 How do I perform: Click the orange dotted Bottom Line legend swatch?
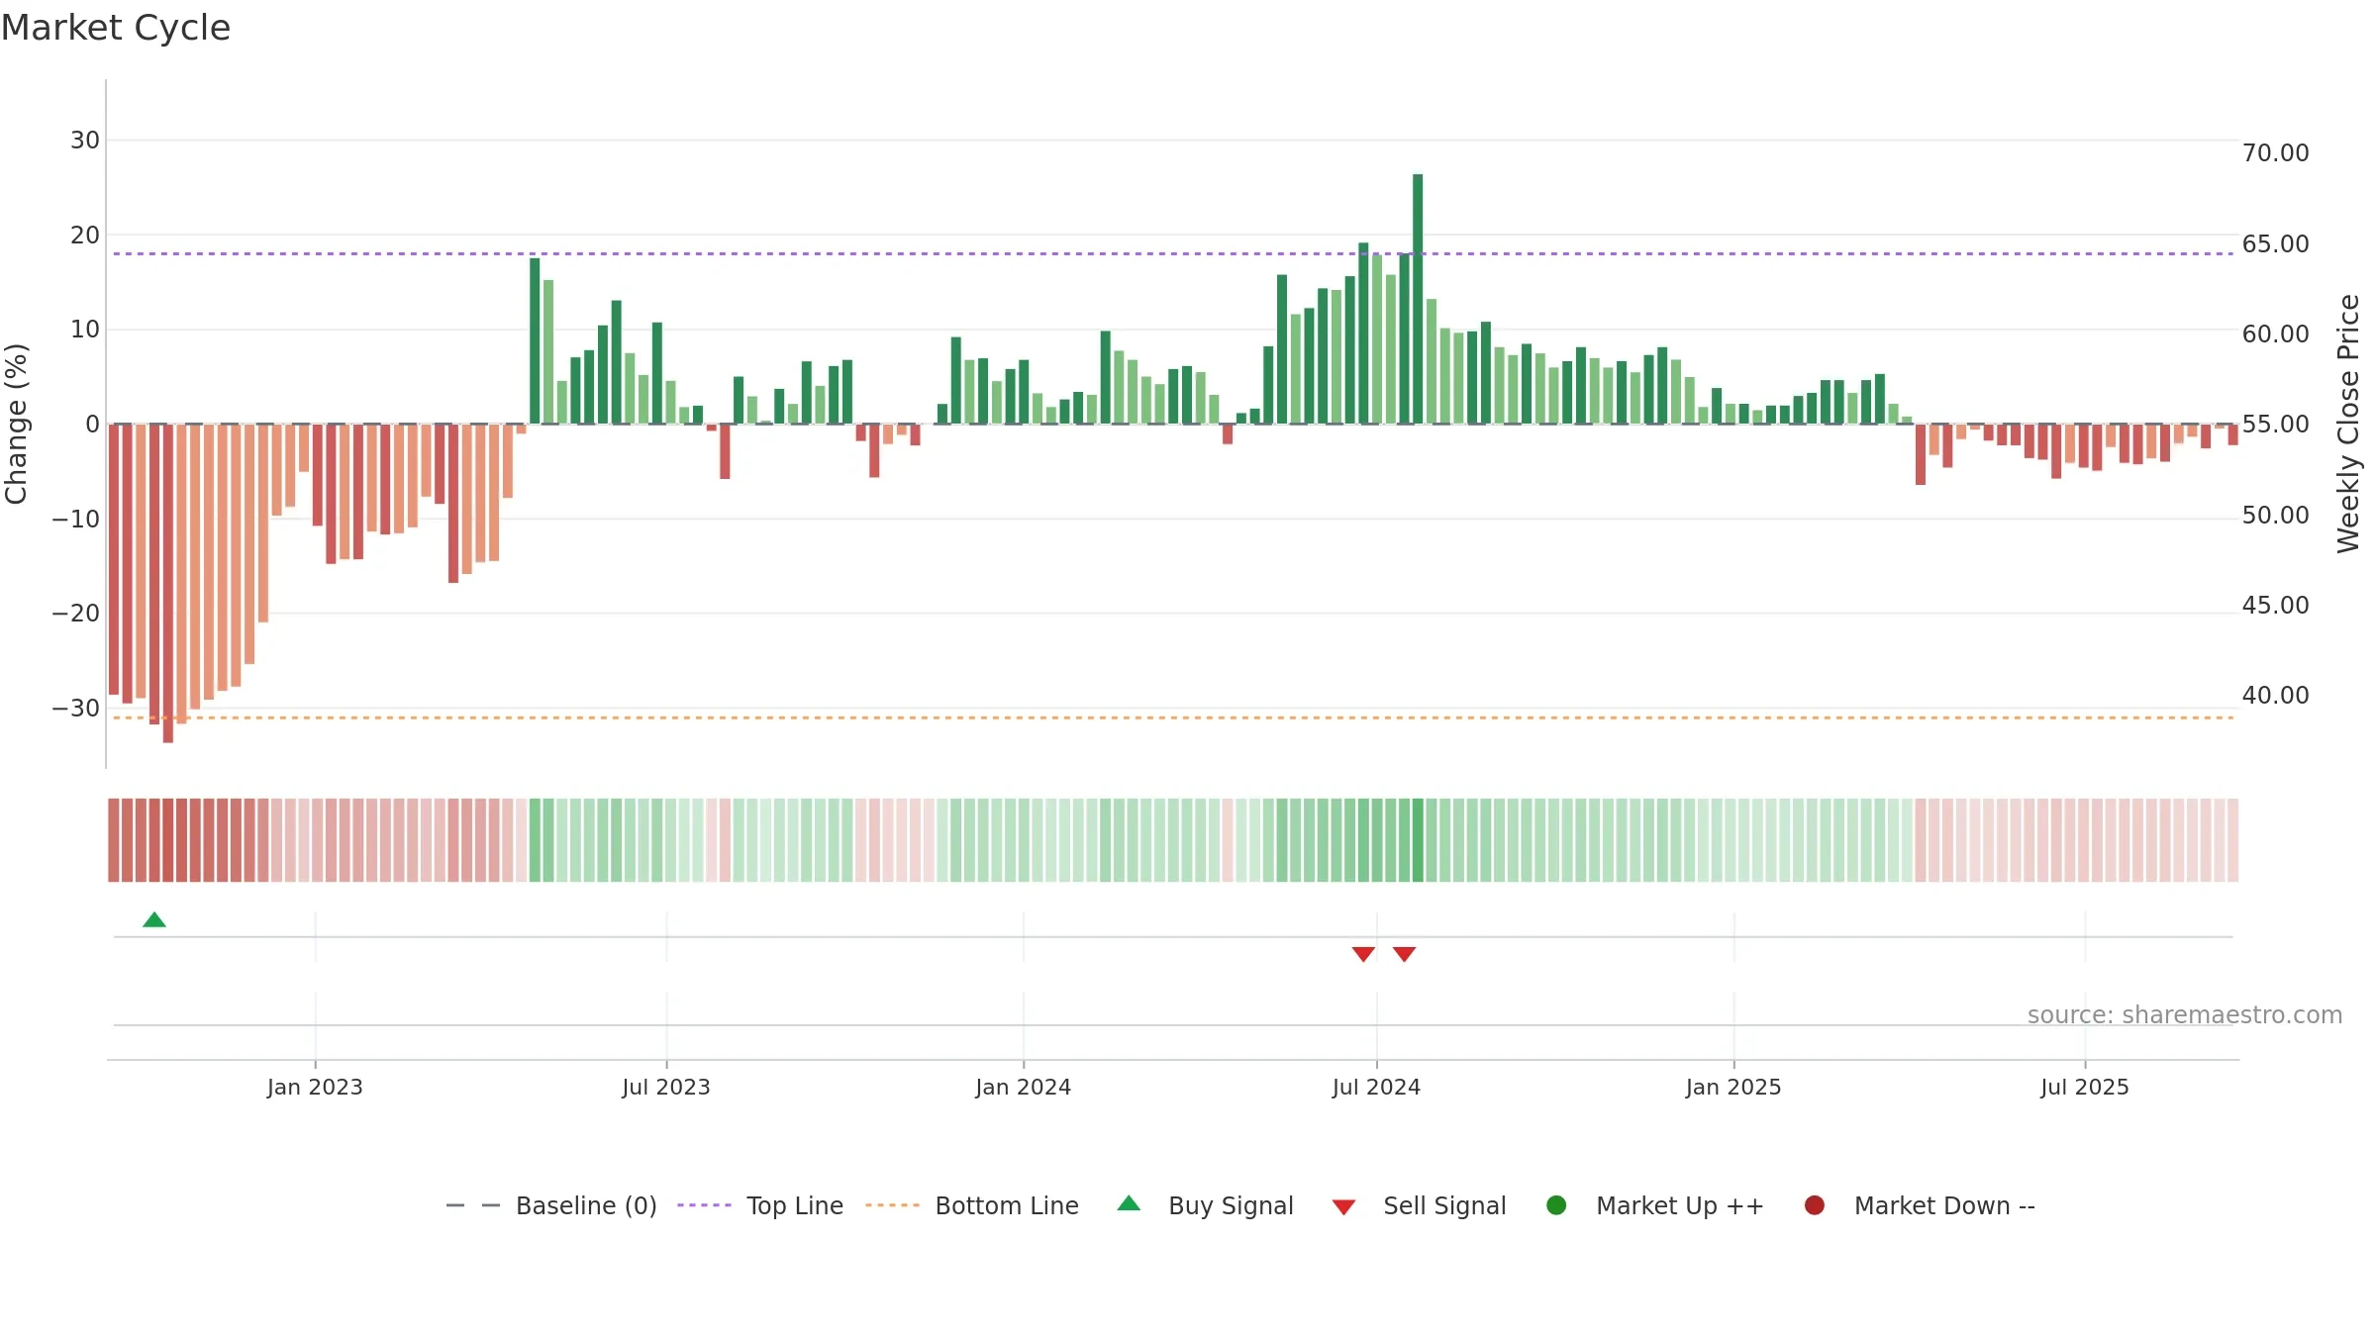point(892,1205)
